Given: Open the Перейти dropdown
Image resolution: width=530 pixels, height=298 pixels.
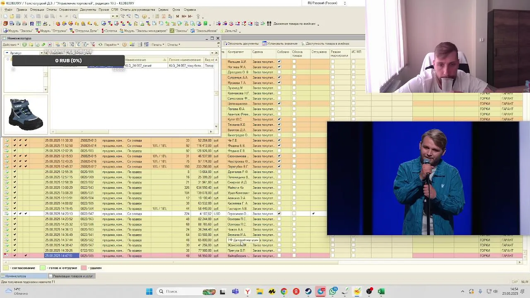Looking at the screenshot, I should (112, 44).
